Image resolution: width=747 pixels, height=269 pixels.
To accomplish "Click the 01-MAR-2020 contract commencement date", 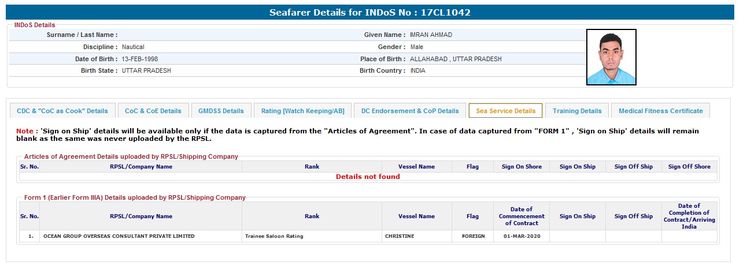I will point(522,236).
